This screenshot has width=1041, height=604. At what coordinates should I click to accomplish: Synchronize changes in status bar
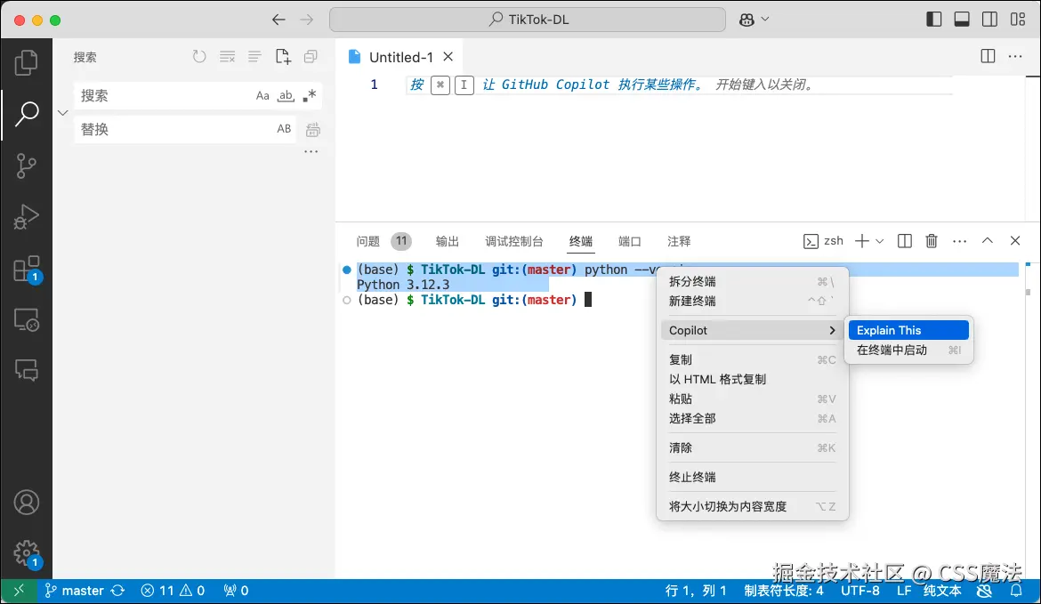pos(117,590)
